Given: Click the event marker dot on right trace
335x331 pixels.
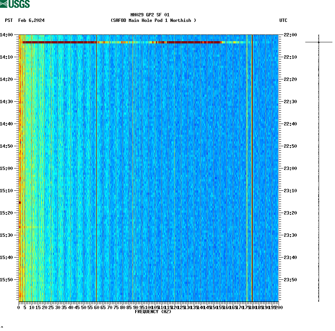Looking at the screenshot, I should [x=319, y=42].
